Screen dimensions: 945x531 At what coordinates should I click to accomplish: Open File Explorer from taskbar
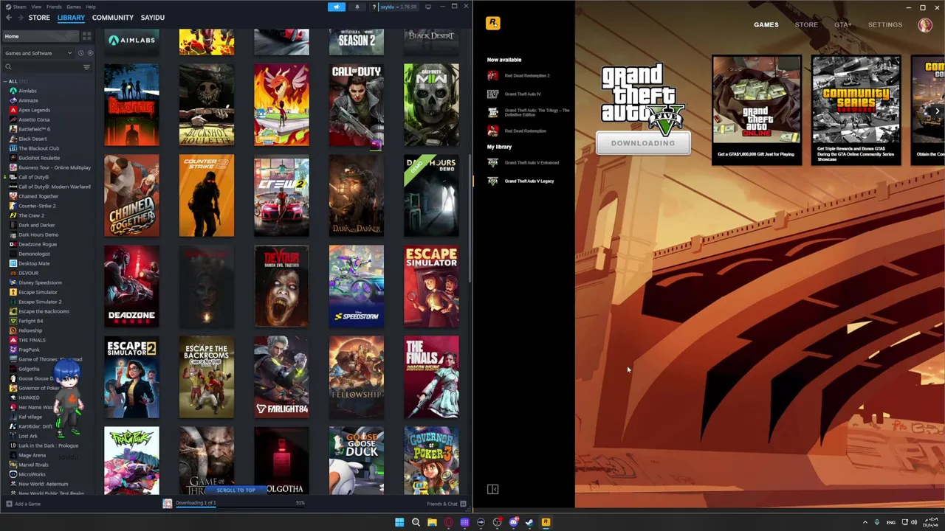click(x=432, y=522)
